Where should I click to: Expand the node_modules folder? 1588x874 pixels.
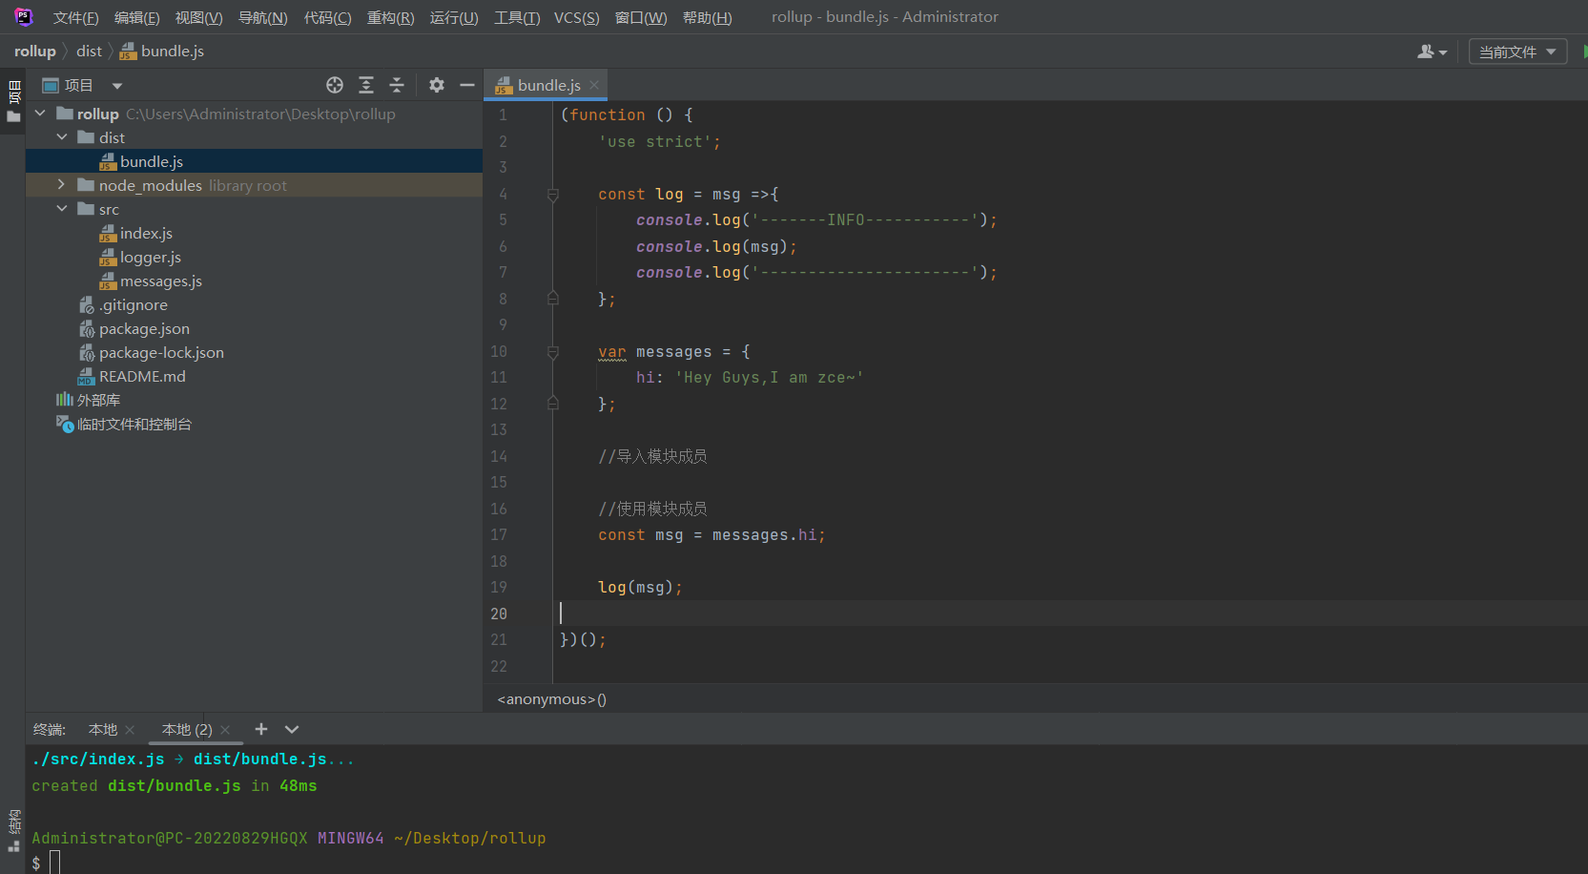[62, 185]
